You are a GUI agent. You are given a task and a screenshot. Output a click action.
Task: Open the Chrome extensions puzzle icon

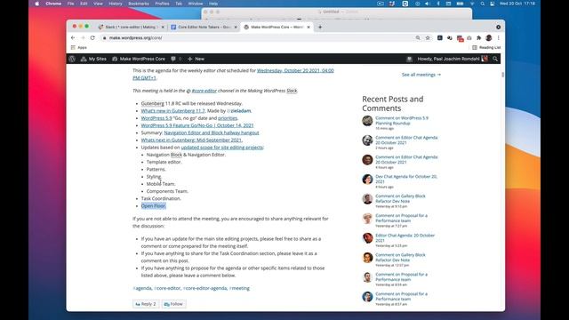point(478,37)
